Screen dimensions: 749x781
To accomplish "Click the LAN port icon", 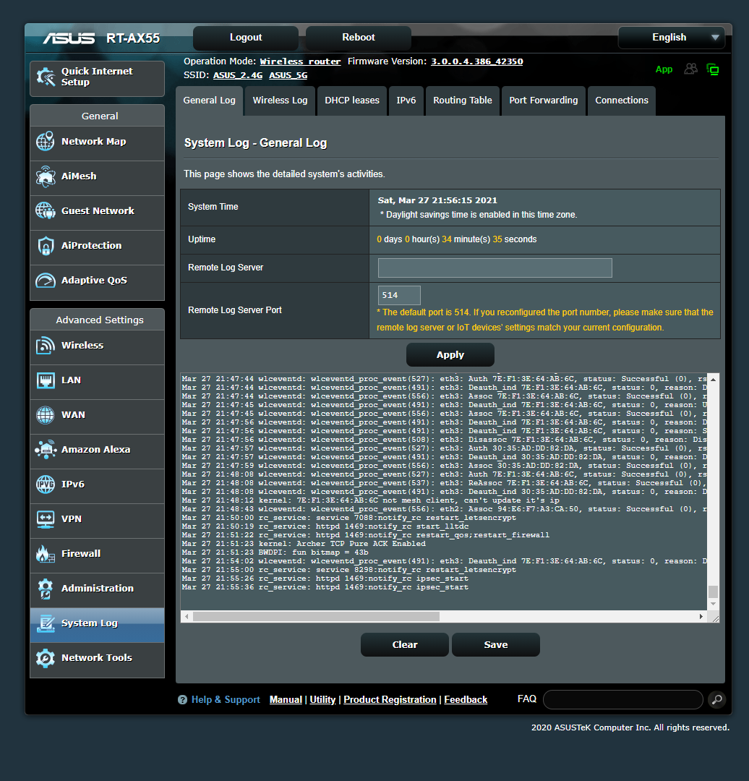I will tap(46, 380).
